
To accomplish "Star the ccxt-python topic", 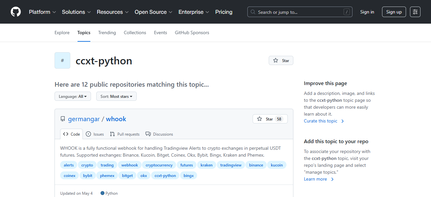I will click(281, 60).
